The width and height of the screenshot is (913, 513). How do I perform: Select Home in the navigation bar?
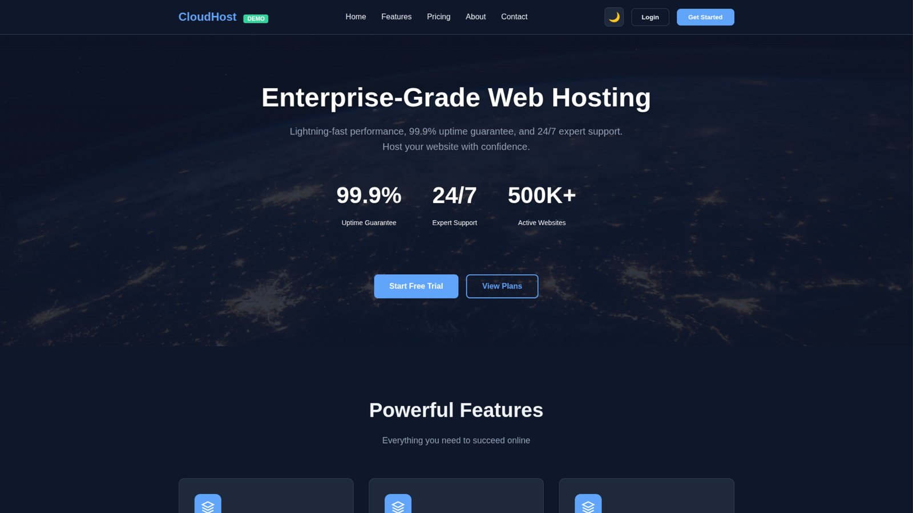(x=355, y=17)
